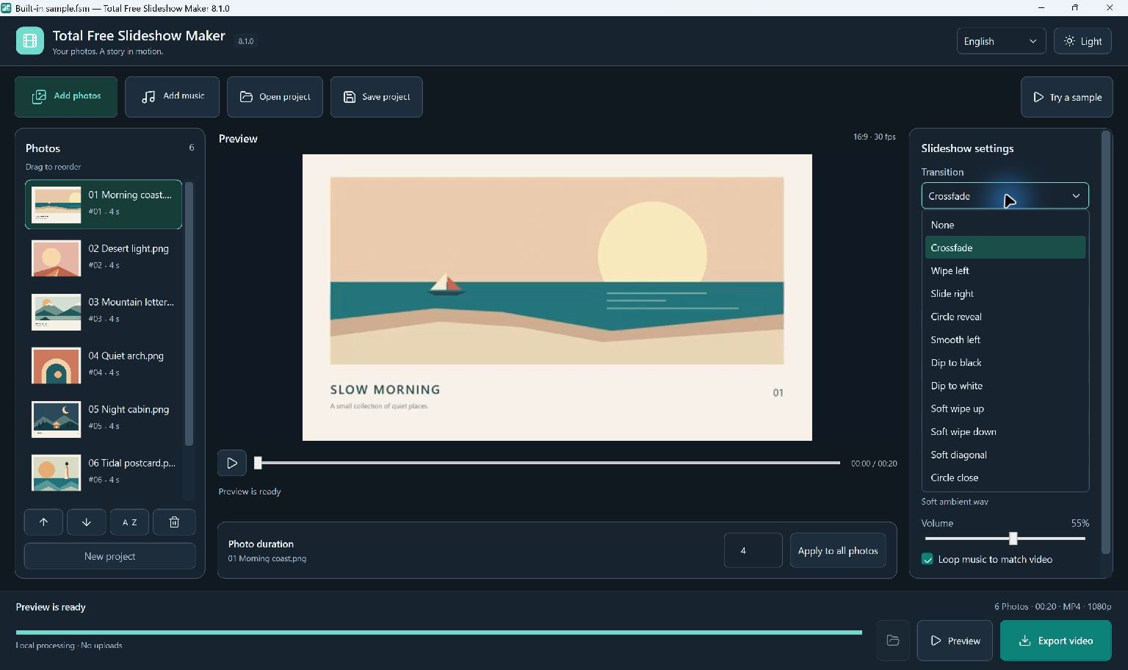This screenshot has width=1128, height=670.
Task: Launch the Try a sample button
Action: click(x=1067, y=97)
